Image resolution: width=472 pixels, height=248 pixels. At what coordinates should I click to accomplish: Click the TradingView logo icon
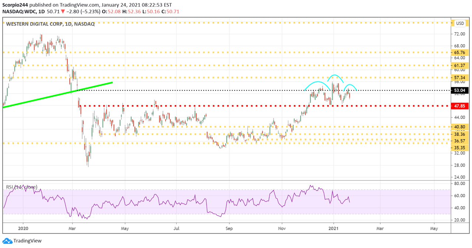tap(7, 241)
